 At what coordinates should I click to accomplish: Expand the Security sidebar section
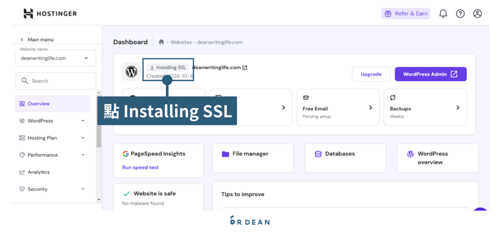[83, 189]
